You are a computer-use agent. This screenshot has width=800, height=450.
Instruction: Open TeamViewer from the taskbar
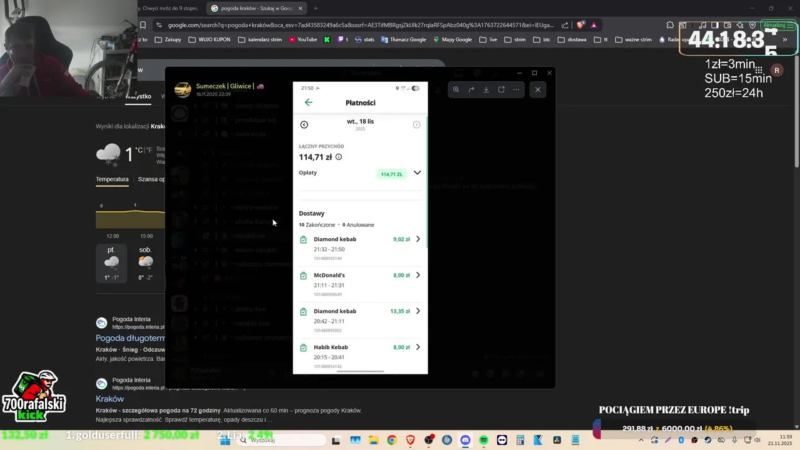coord(502,440)
